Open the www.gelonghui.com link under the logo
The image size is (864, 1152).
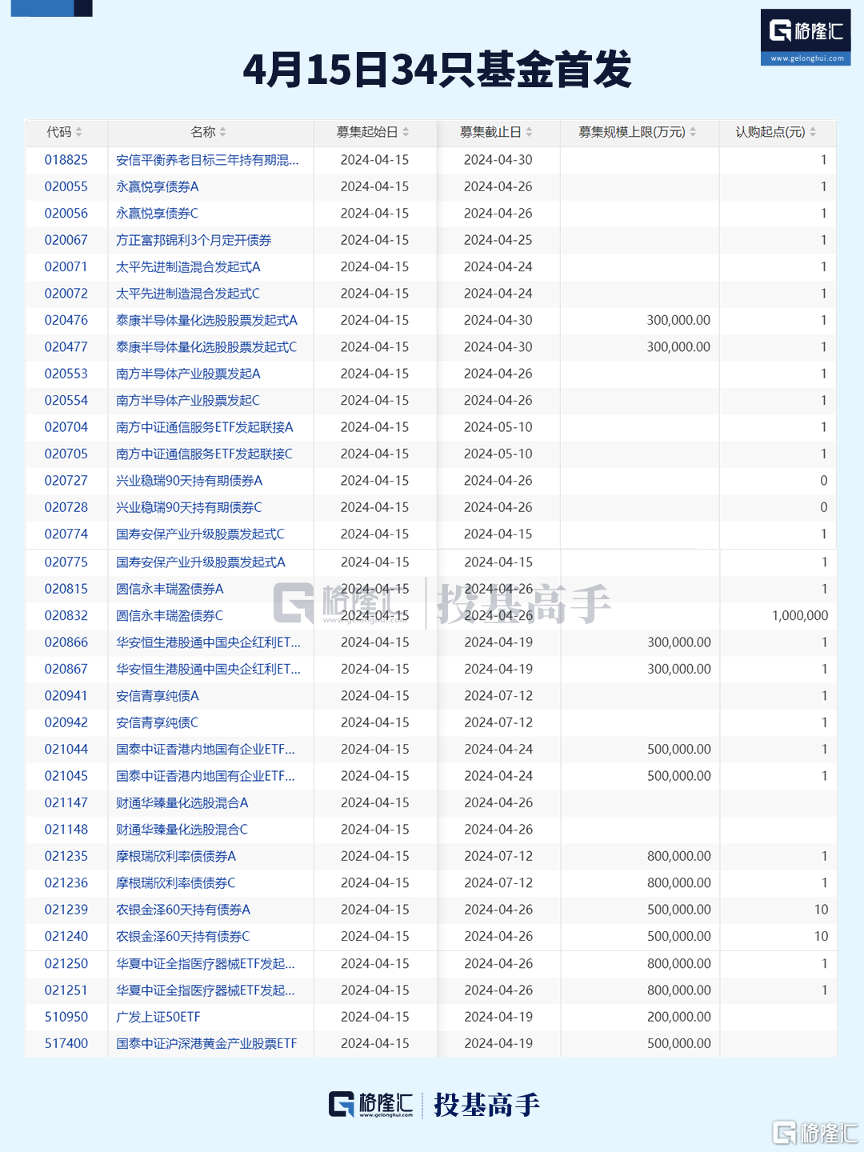tap(806, 58)
